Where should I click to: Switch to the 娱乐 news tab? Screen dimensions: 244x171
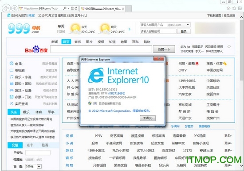[x=26, y=112]
